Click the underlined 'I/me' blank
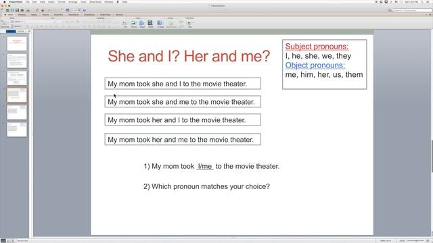 204,167
